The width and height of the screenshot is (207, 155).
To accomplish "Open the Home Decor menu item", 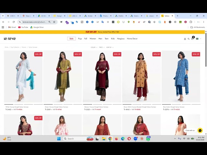I will click(132, 39).
